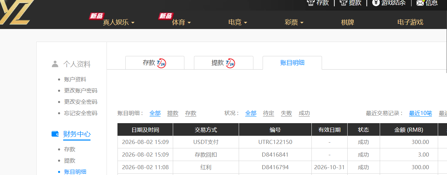The width and height of the screenshot is (447, 175).
Task: Open 更改账户密码 in sidebar
Action: pyautogui.click(x=81, y=91)
